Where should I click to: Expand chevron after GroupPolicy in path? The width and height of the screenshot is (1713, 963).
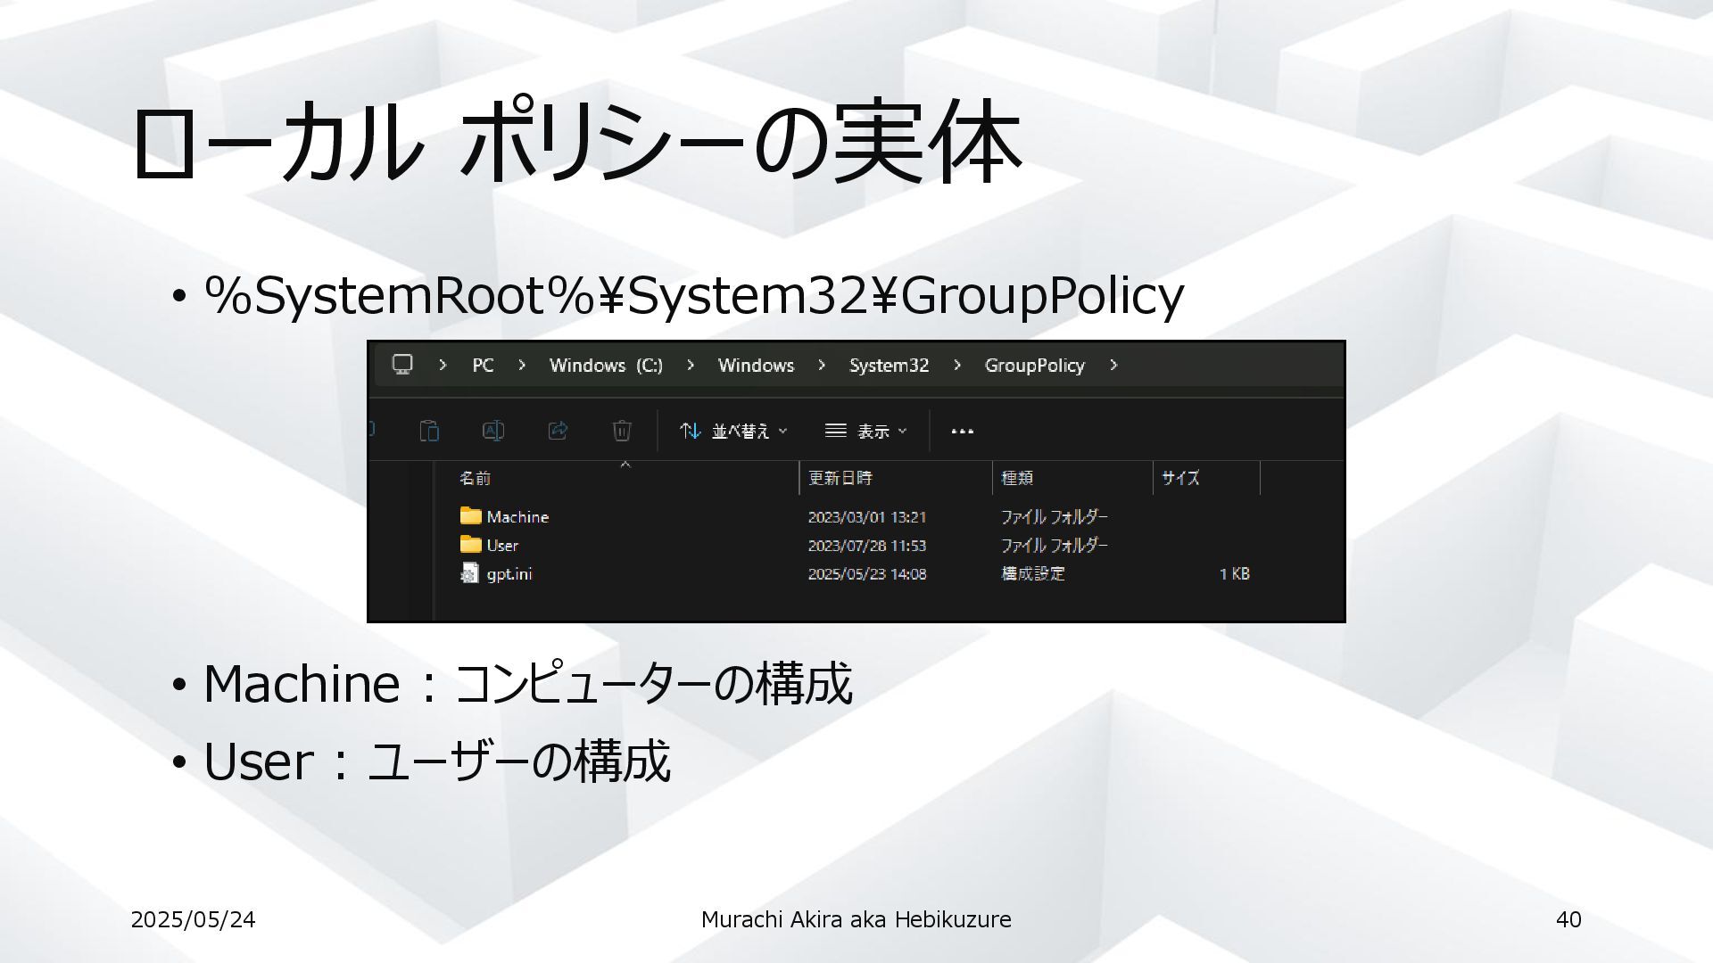1113,365
